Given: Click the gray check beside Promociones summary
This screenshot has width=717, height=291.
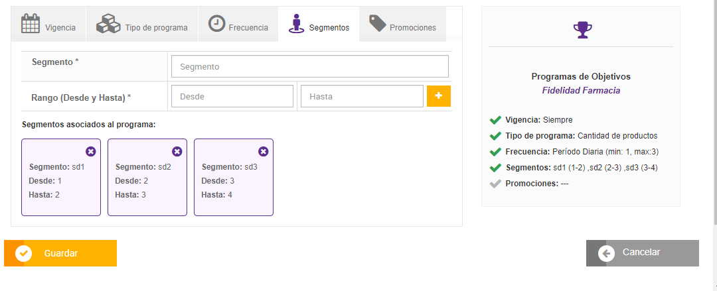Looking at the screenshot, I should pos(495,184).
